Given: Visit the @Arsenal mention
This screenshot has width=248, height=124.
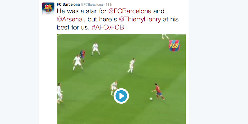Looking at the screenshot, I should (70, 19).
